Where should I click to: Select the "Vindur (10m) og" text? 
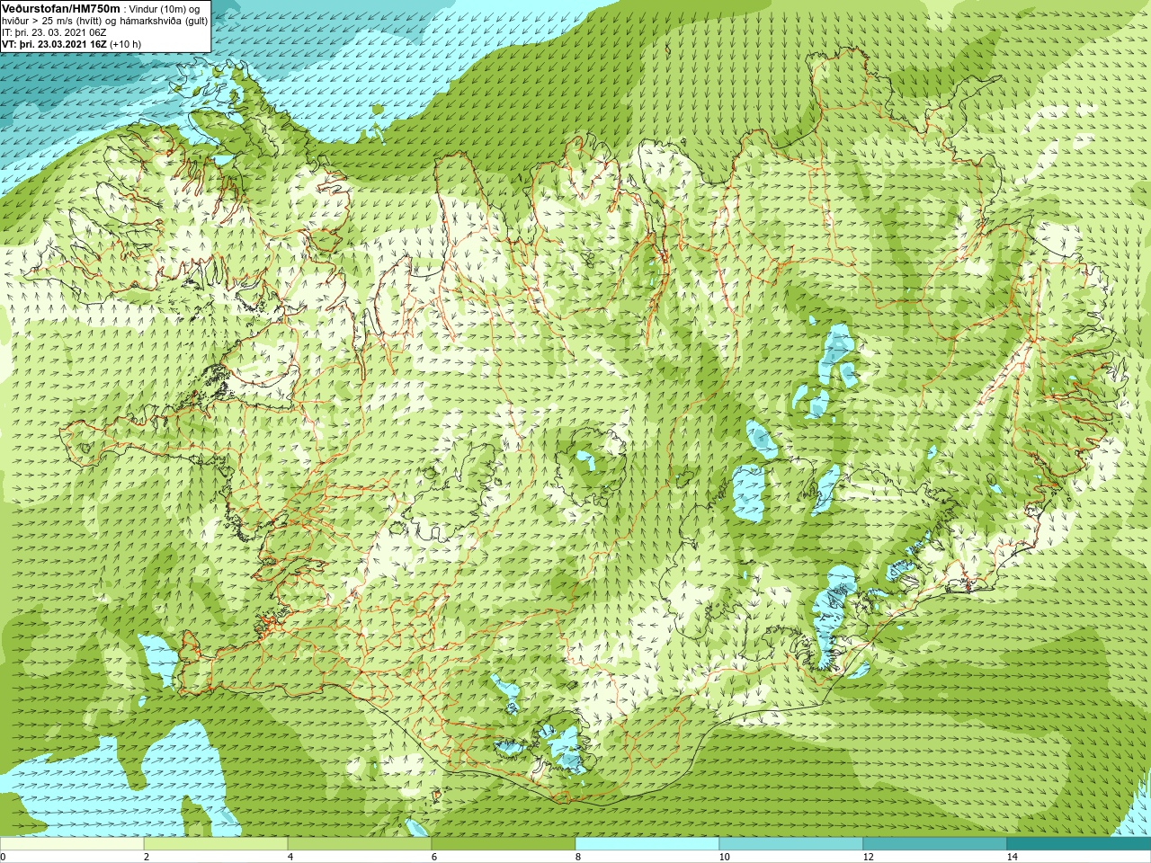tap(164, 9)
